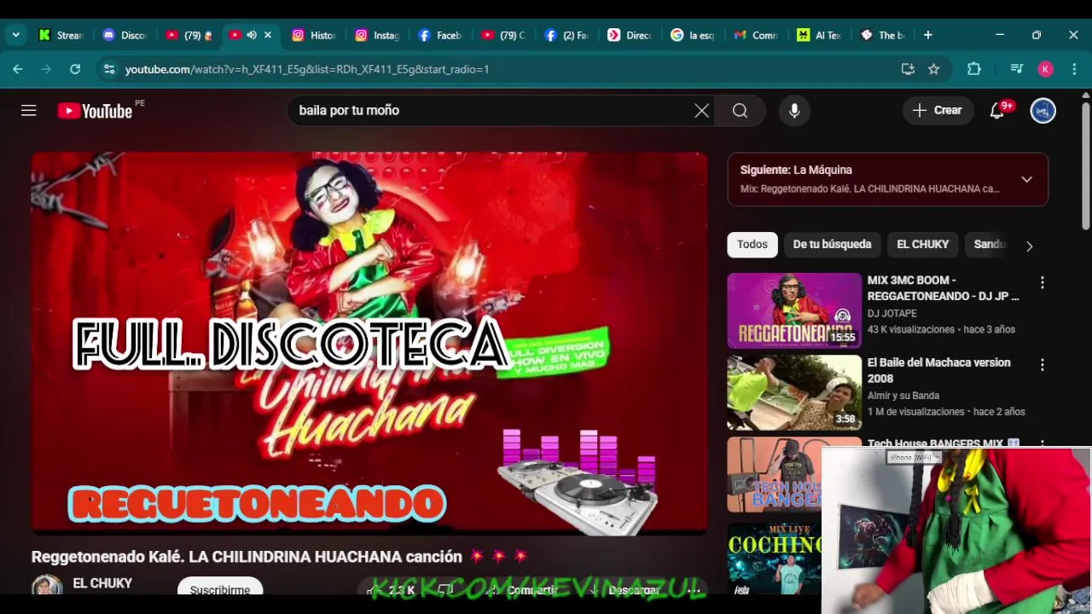The height and width of the screenshot is (614, 1092).
Task: Open the account avatar menu
Action: 1043,111
